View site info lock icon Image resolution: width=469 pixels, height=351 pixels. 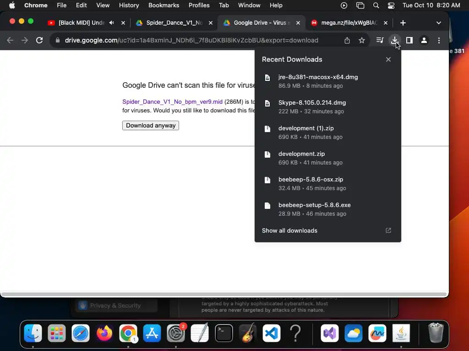(x=58, y=40)
